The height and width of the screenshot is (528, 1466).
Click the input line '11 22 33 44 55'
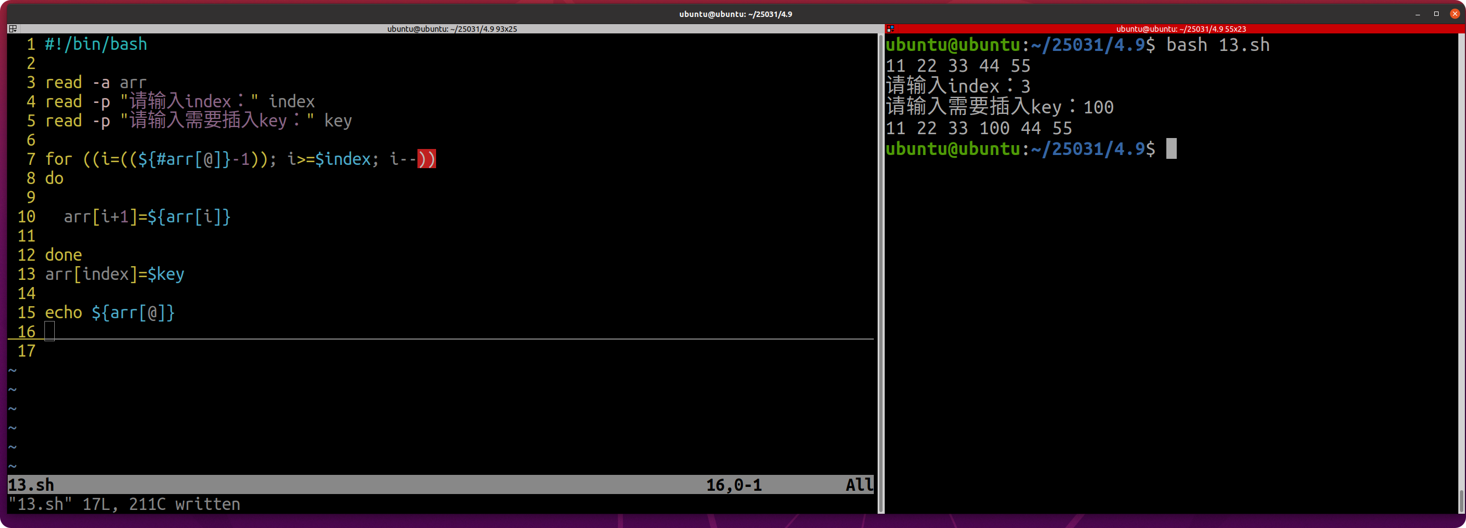[958, 65]
